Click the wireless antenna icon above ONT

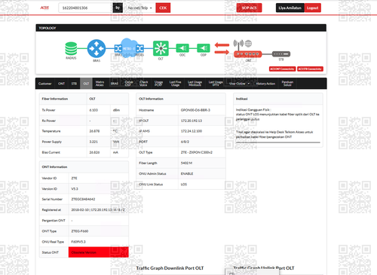coord(238,44)
